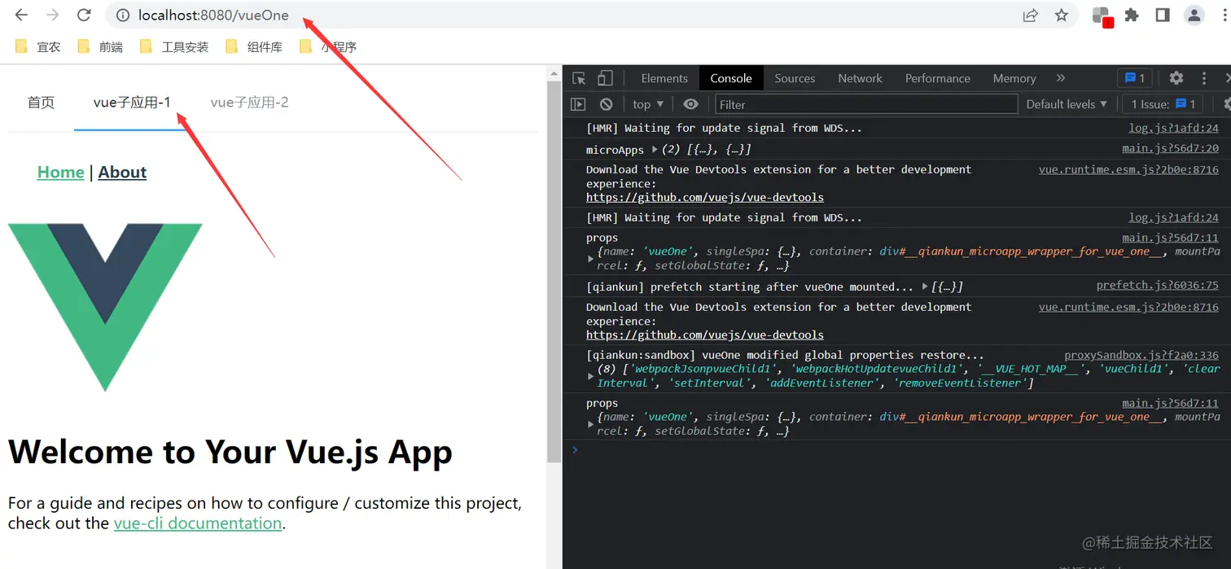Open the first vue.runtime.esm.js?2b0e:8716 link
Screen dimensions: 1231x569
pos(1128,169)
